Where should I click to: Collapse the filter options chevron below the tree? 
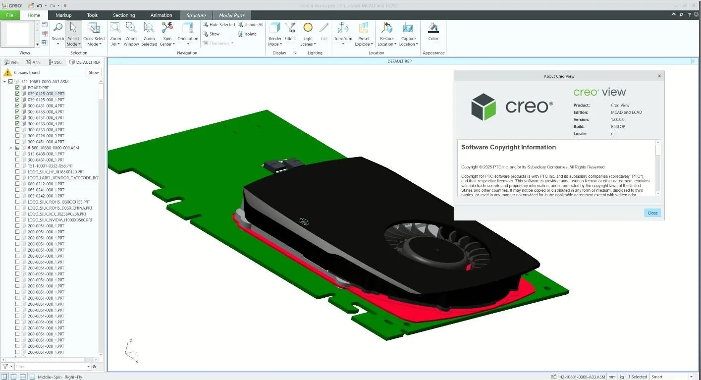coord(94,367)
